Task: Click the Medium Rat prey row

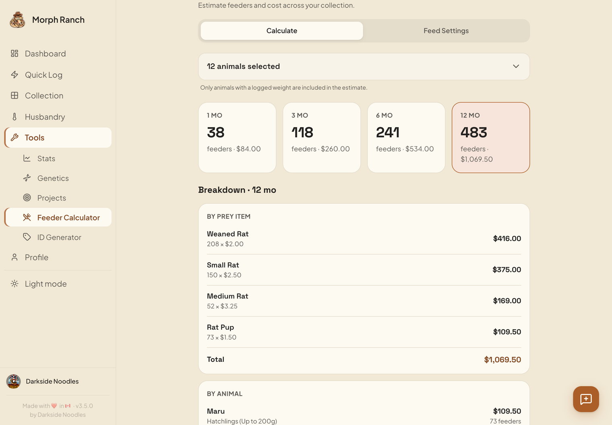Action: 364,301
